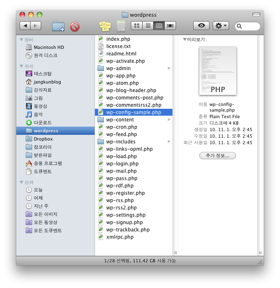Open the 강의자료 folder in sidebar
Image resolution: width=280 pixels, height=288 pixels.
(55, 90)
